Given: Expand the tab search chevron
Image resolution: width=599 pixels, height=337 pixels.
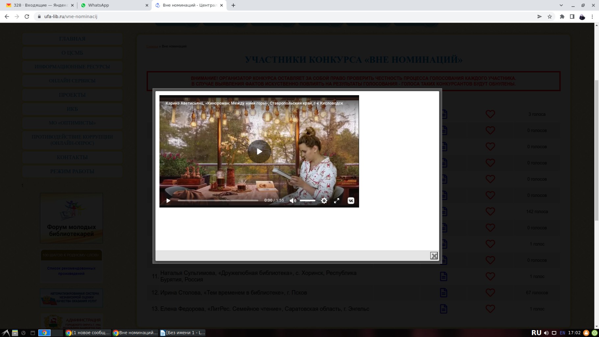Looking at the screenshot, I should 561,5.
